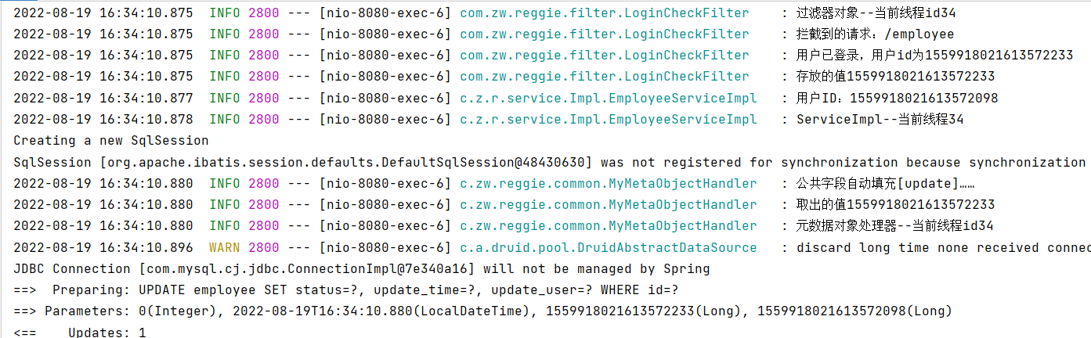Click the WARN log level label
The width and height of the screenshot is (1091, 338).
(224, 247)
